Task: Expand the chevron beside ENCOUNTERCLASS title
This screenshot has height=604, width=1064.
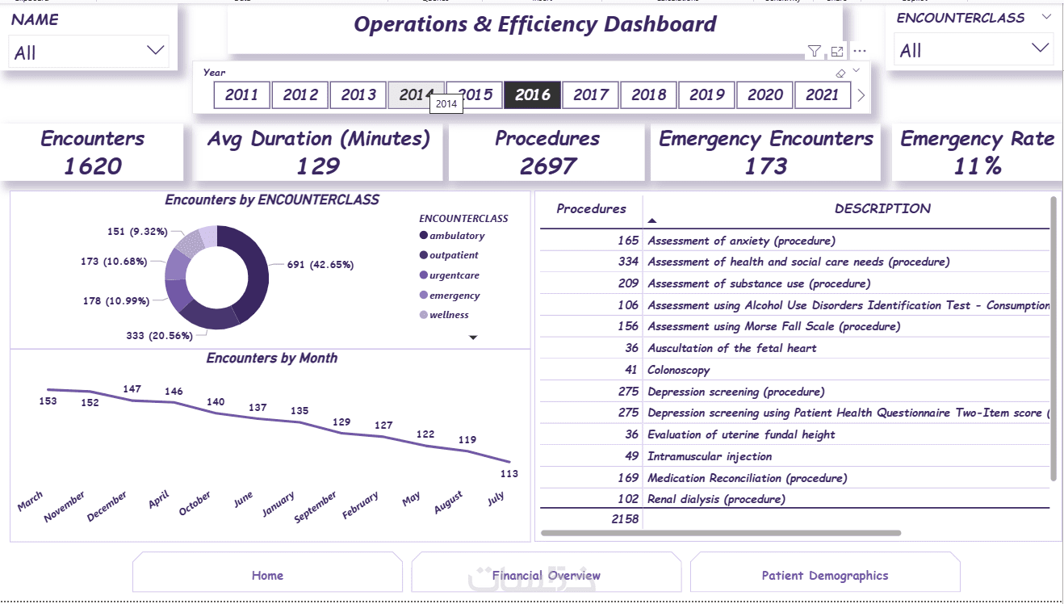Action: [1046, 17]
